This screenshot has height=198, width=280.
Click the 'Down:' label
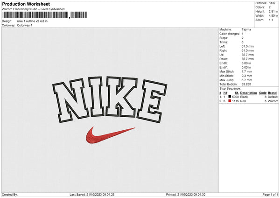point(224,59)
